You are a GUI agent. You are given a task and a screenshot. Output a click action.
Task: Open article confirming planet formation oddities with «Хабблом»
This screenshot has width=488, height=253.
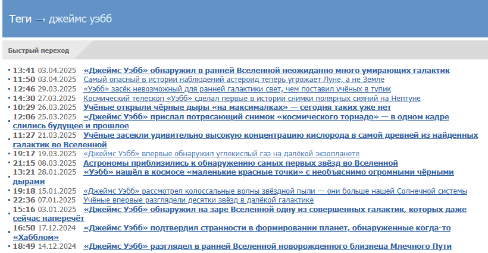pos(232,233)
